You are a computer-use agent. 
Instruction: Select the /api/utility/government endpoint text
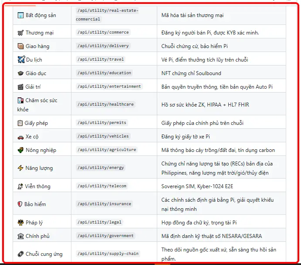[105, 236]
